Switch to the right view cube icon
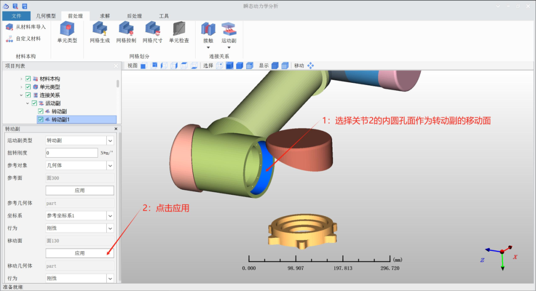Screen dimensions: 536x291 pyautogui.click(x=174, y=65)
